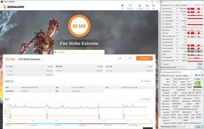The width and height of the screenshot is (204, 129).
Task: Click the Lookup button
Action: (198, 79)
